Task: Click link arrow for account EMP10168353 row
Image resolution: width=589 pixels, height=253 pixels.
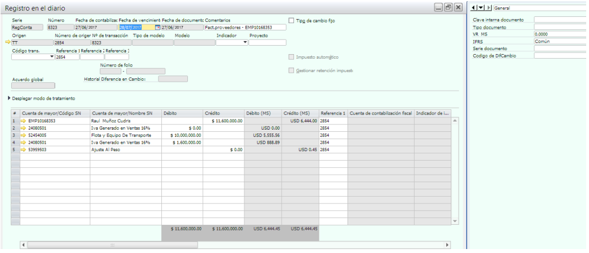Action: click(24, 121)
